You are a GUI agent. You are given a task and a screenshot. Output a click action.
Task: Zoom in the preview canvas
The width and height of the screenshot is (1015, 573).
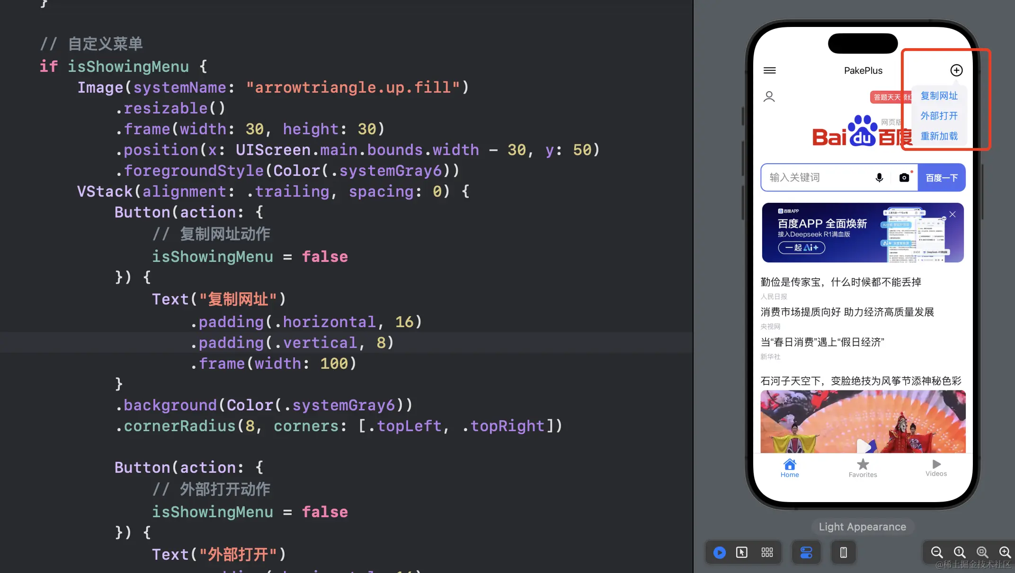(x=1005, y=552)
